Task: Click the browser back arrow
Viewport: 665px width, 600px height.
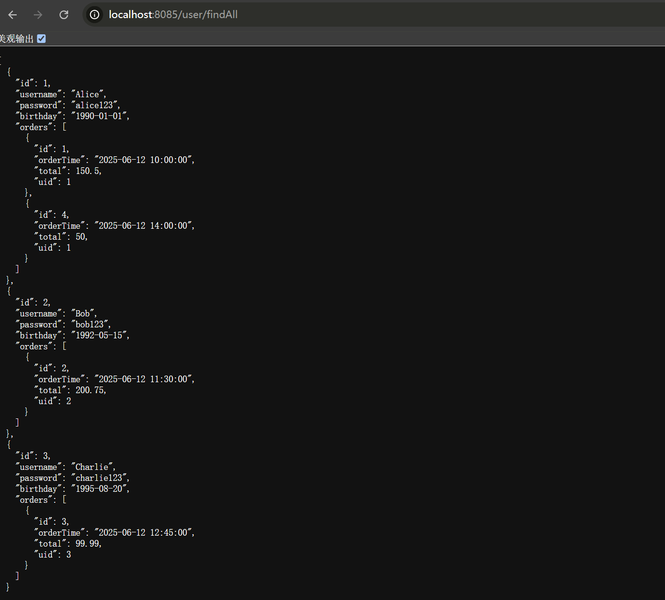Action: point(13,15)
